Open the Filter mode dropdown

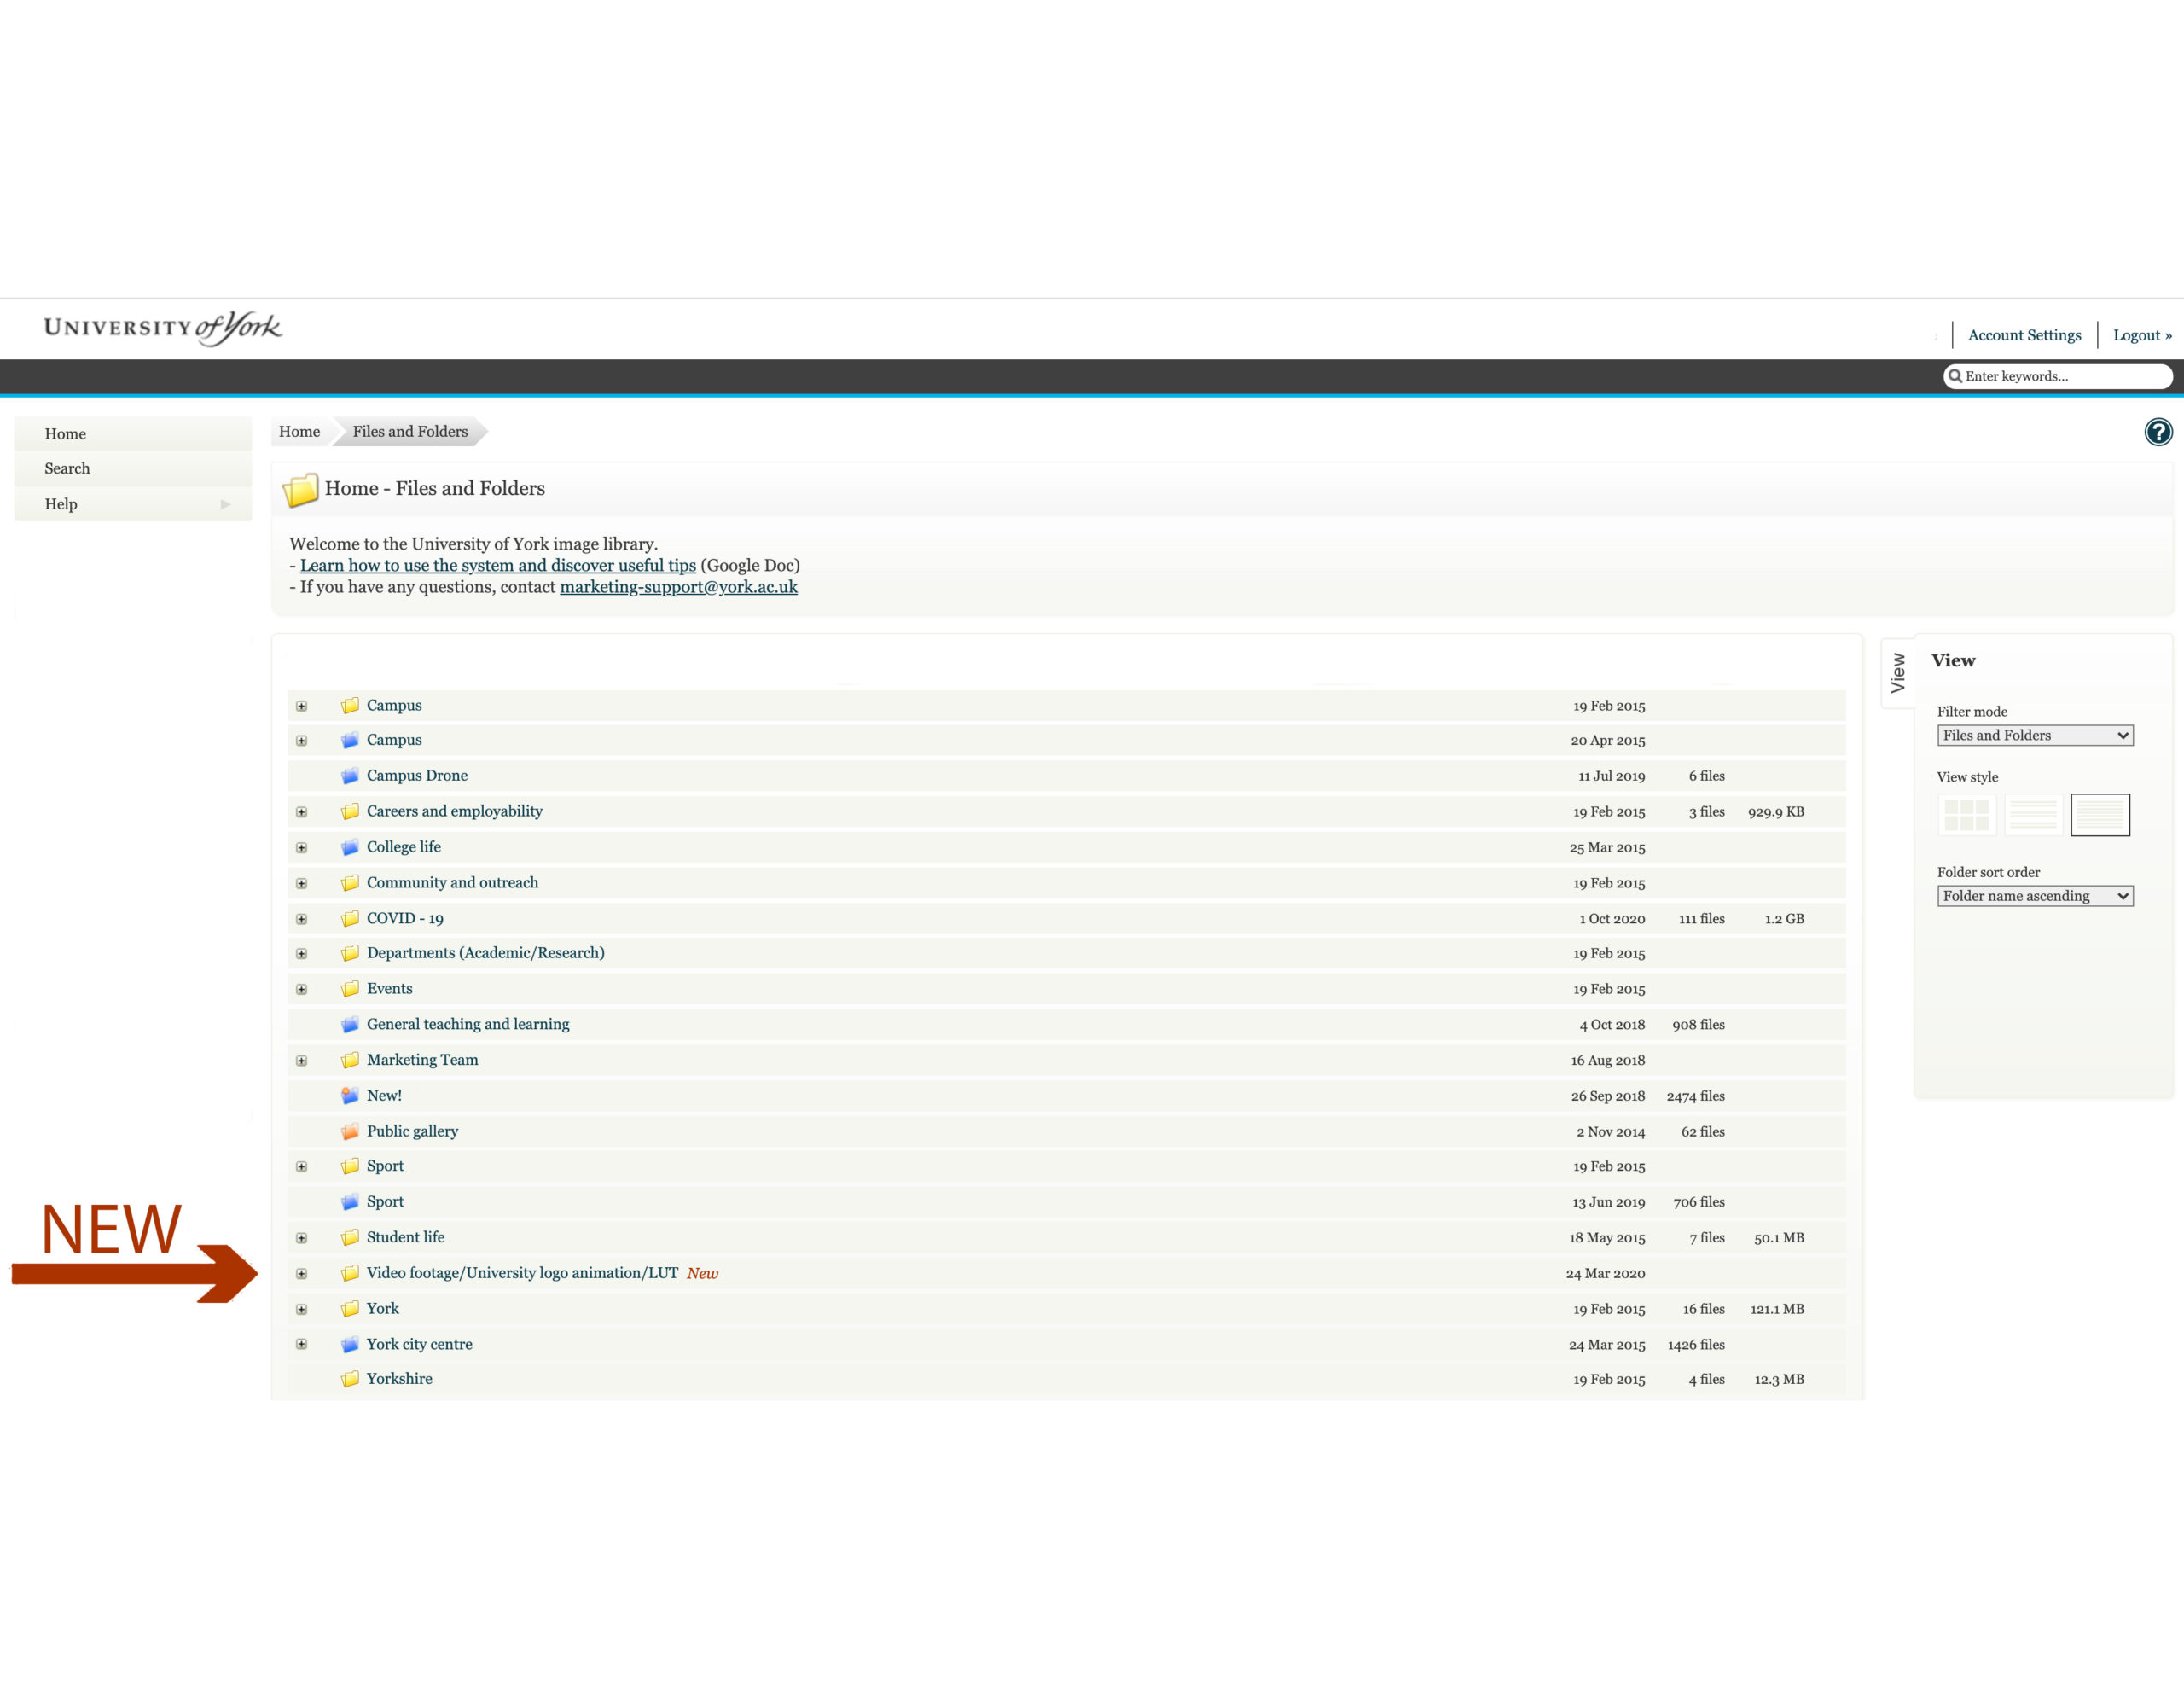click(x=2034, y=735)
